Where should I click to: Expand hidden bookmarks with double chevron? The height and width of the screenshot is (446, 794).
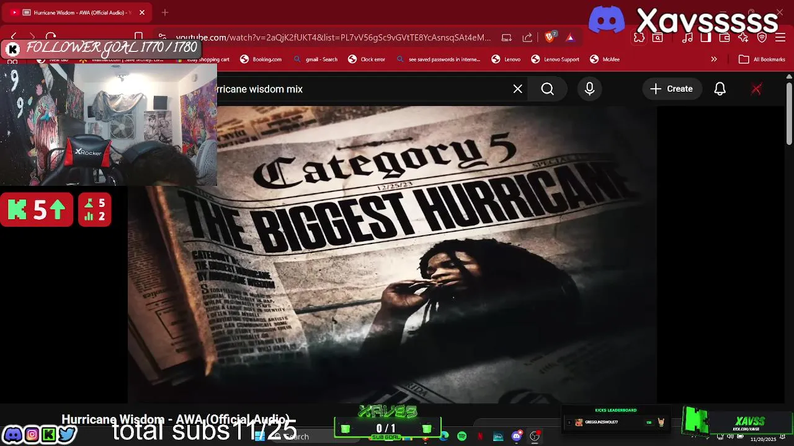click(x=714, y=59)
